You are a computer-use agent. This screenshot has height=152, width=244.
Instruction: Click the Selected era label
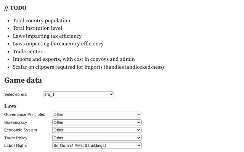click(x=15, y=94)
